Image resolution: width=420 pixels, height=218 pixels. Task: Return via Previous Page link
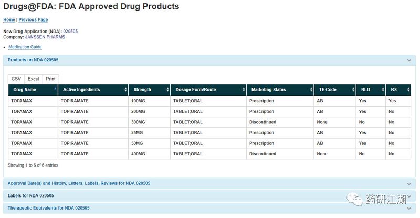coord(33,20)
